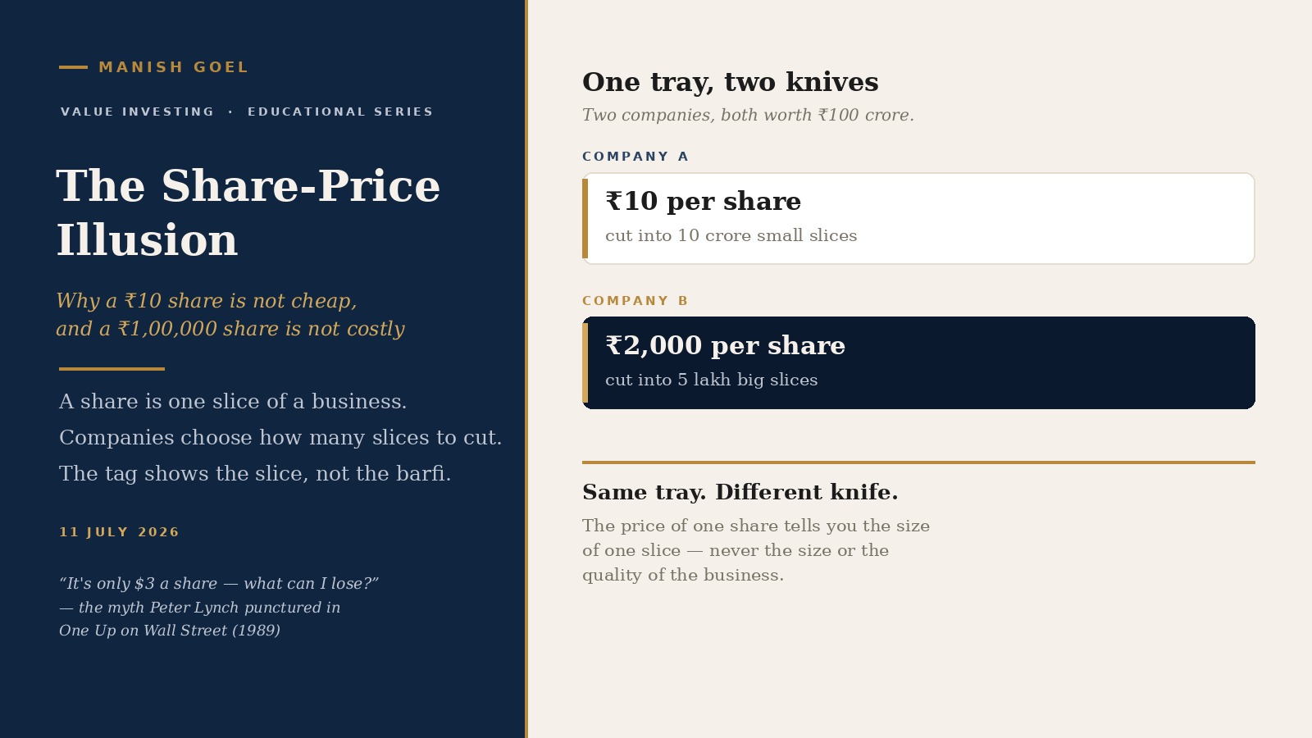
Task: Click the Value Investing Educational Series label
Action: (x=246, y=112)
